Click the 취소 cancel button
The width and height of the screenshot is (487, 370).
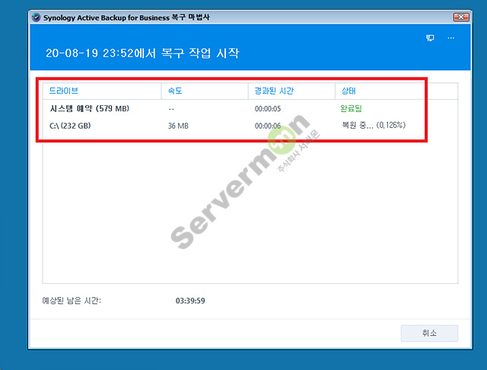coord(429,333)
